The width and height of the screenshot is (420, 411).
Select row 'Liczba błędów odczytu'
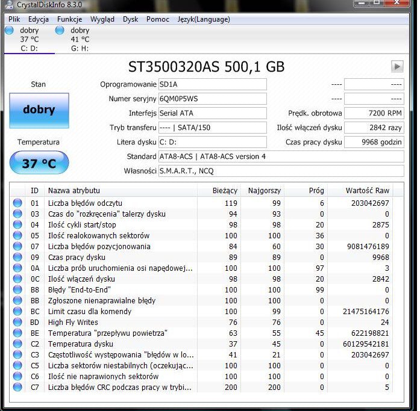point(201,203)
